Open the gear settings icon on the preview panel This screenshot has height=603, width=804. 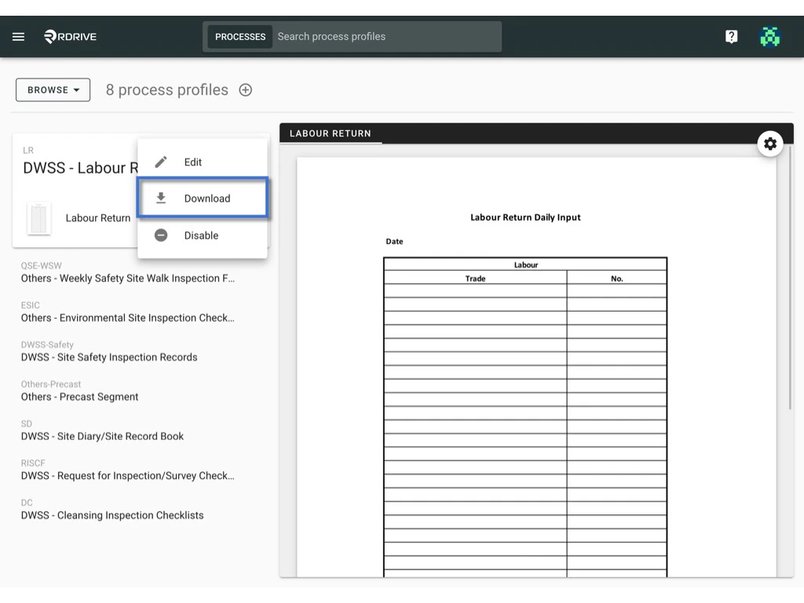pyautogui.click(x=770, y=144)
